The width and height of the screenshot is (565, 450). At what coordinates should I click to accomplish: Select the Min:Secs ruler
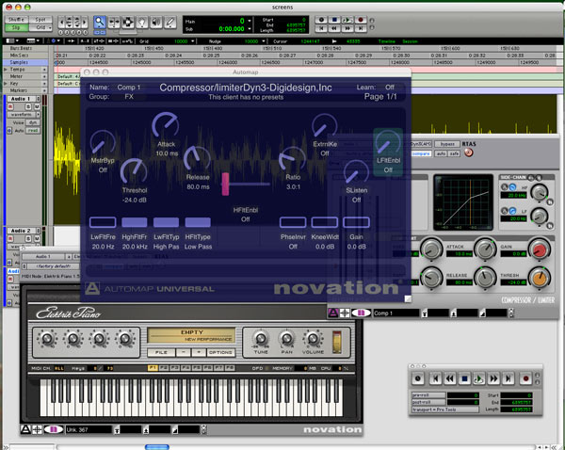coord(25,56)
